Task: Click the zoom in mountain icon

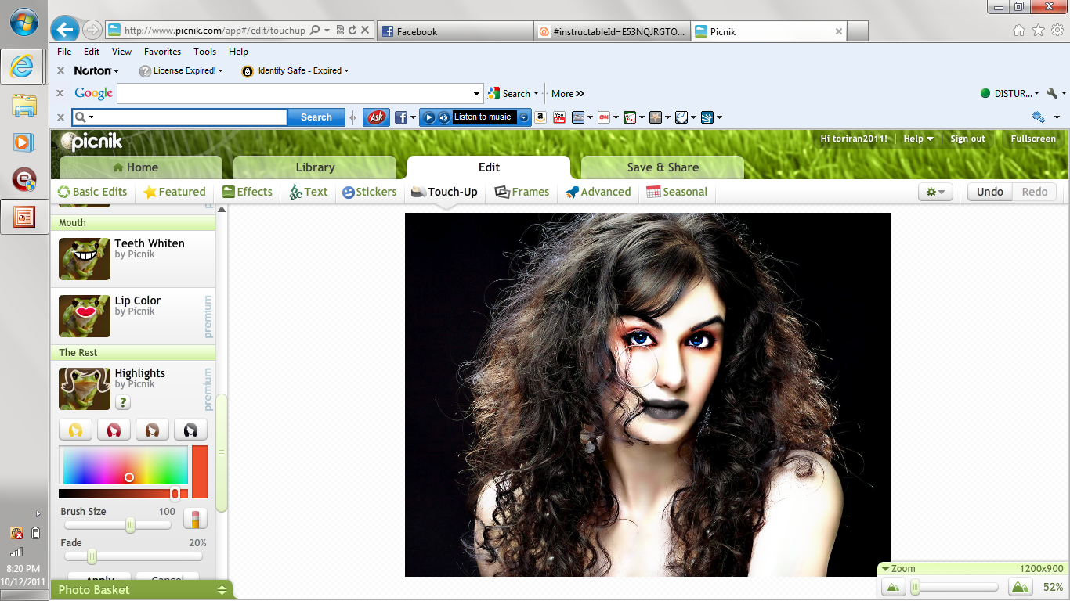Action: coord(1019,587)
